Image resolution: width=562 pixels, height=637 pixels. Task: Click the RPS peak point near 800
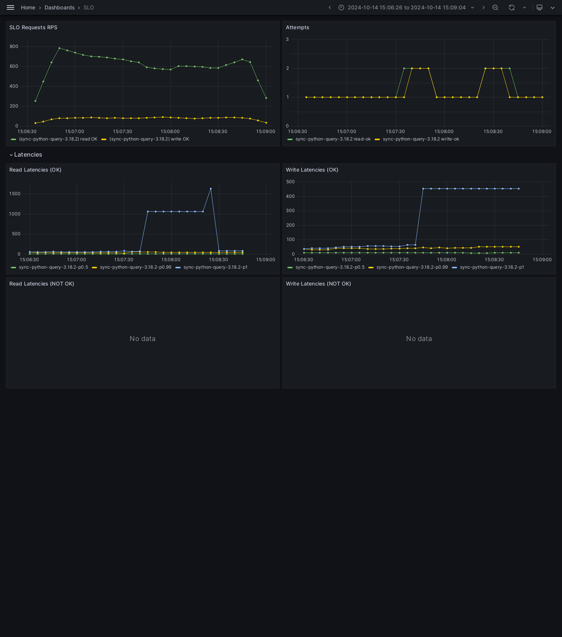click(59, 48)
